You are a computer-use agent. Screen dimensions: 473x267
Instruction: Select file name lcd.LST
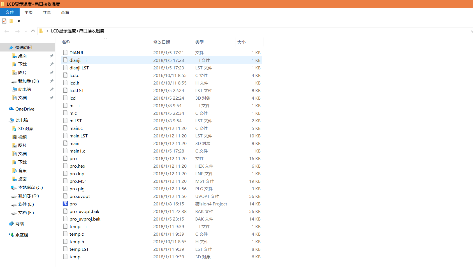77,91
